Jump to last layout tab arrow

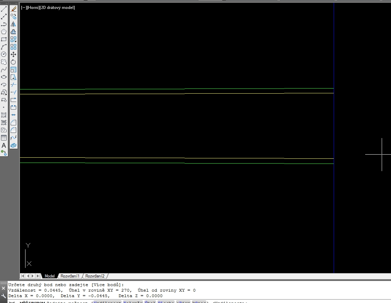point(38,276)
